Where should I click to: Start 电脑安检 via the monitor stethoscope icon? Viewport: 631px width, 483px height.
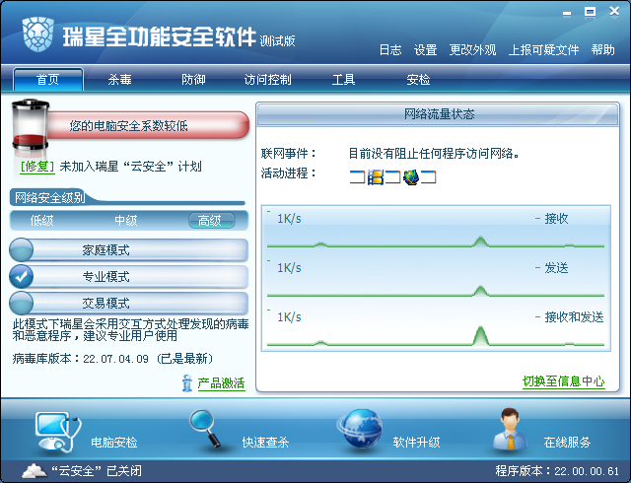pos(57,433)
